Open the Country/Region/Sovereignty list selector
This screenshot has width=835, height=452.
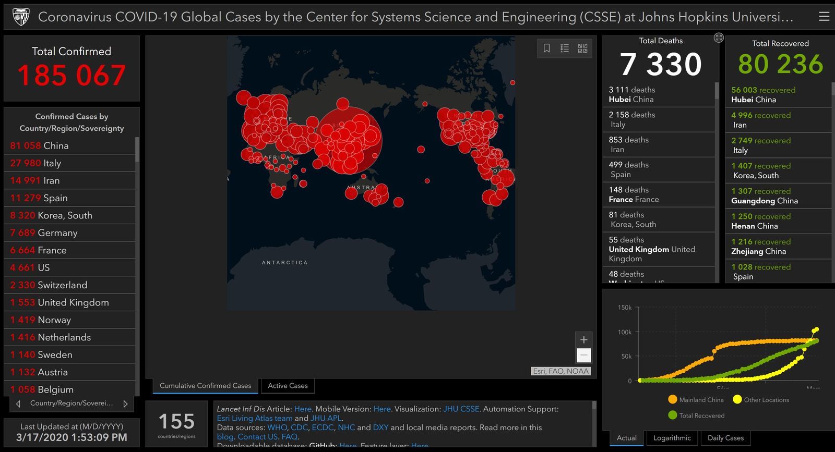tap(71, 404)
